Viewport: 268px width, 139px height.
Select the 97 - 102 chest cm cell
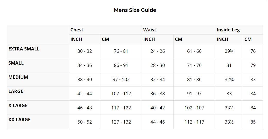coord(121,80)
